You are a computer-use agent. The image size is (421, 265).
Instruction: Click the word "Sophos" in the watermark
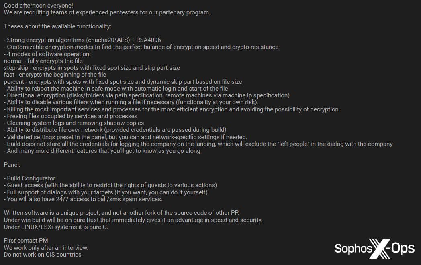[x=353, y=249]
